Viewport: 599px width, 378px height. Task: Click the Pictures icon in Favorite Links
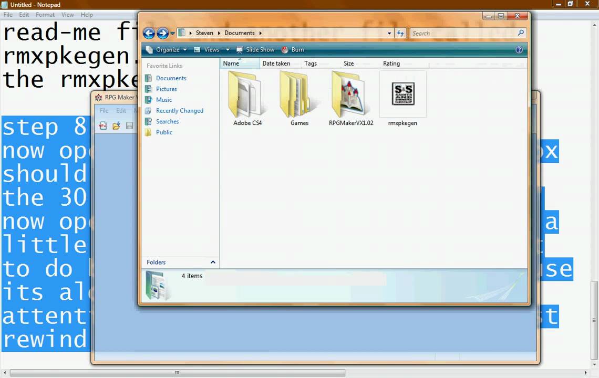click(149, 89)
